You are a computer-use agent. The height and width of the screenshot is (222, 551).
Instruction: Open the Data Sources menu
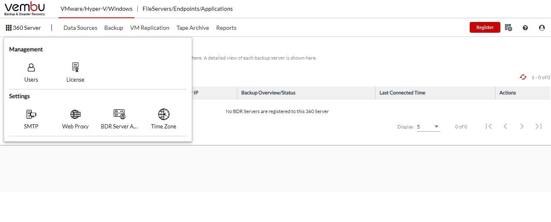click(x=80, y=28)
